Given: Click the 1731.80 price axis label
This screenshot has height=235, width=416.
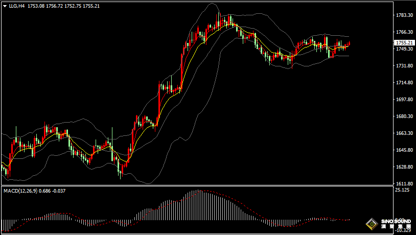Looking at the screenshot, I should [404, 66].
